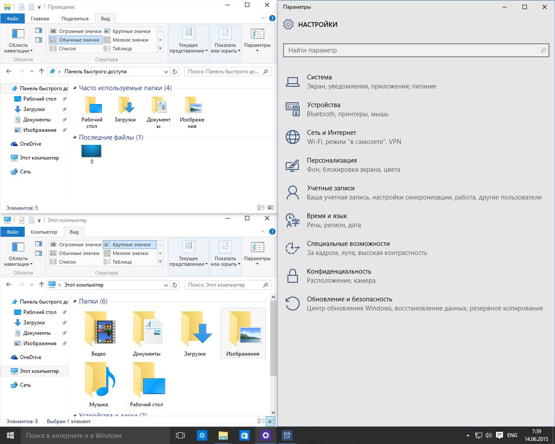The image size is (555, 444).
Task: Open Загрузки folder in frequent folders
Action: [125, 110]
